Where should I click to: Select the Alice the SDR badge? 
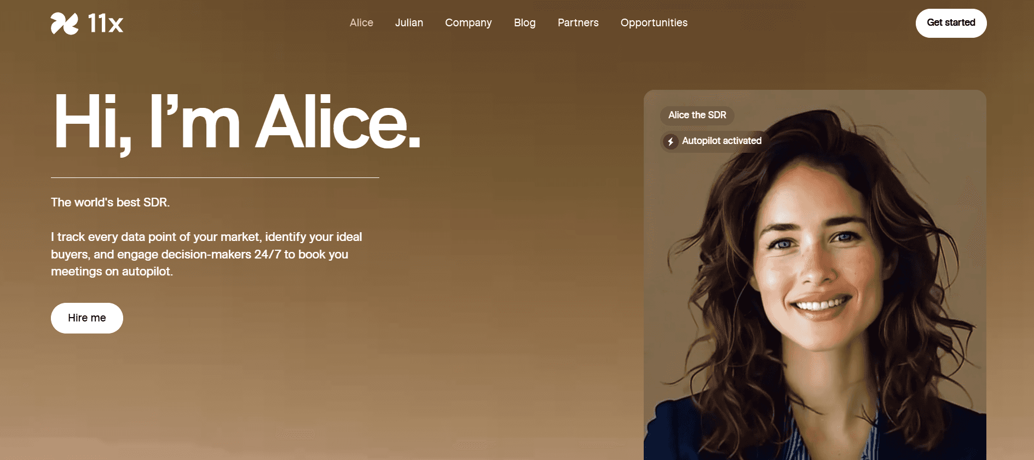click(x=697, y=115)
